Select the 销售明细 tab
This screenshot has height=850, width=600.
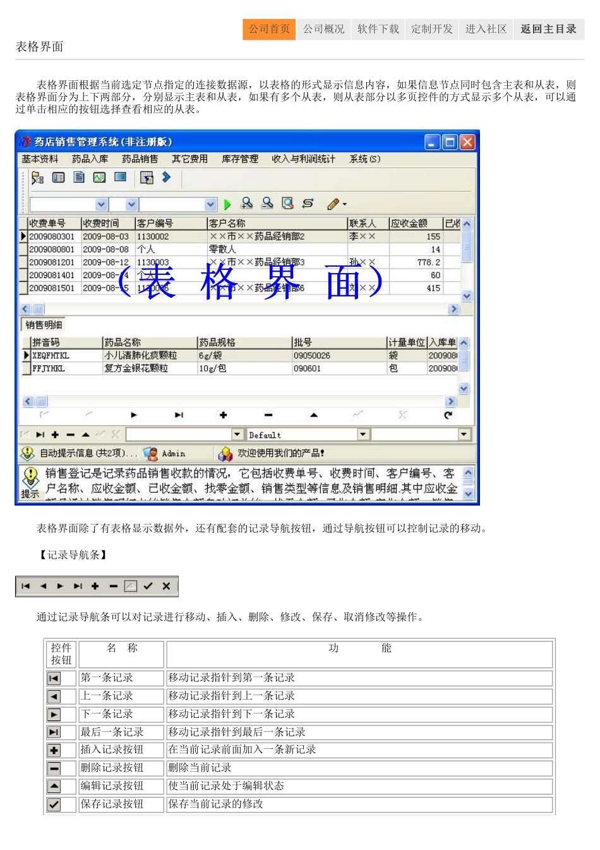[44, 325]
